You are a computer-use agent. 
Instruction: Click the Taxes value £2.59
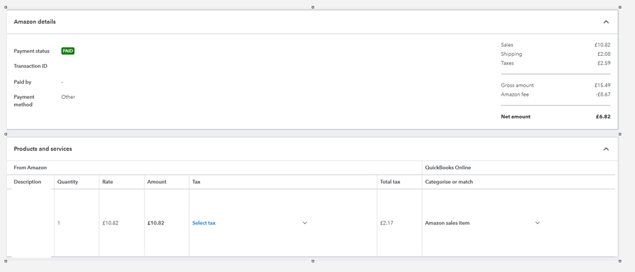coord(604,63)
